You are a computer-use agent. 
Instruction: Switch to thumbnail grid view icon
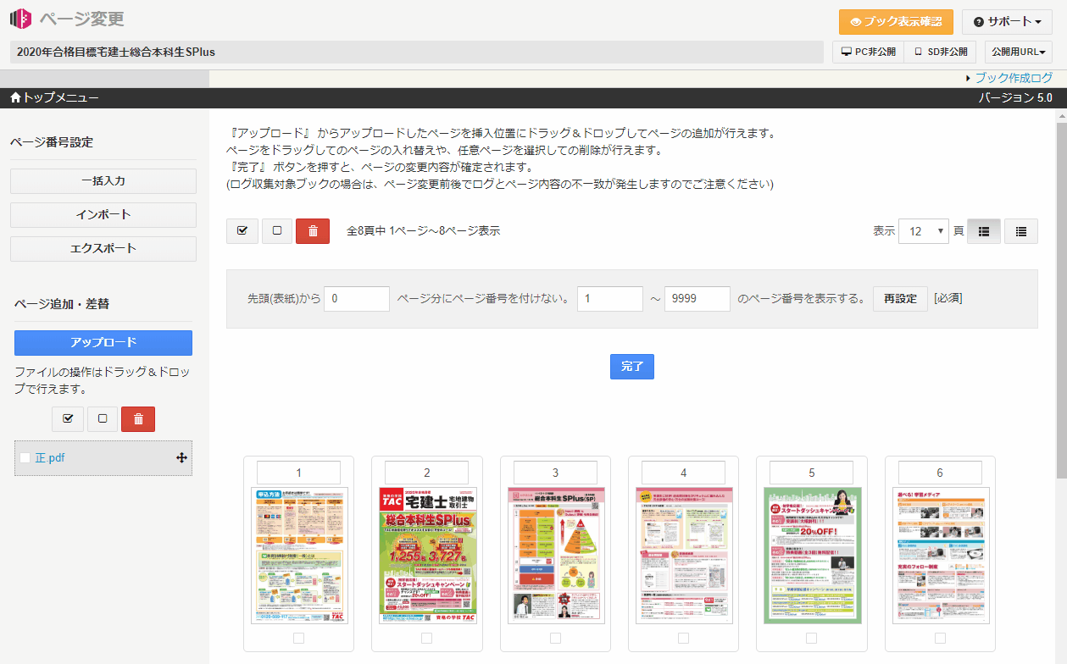[x=984, y=231]
